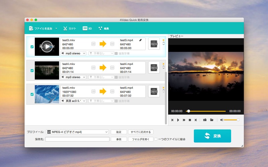Viewport: 268px width, 167px height.
Task: Mute preview with speaker icon
Action: [222, 120]
